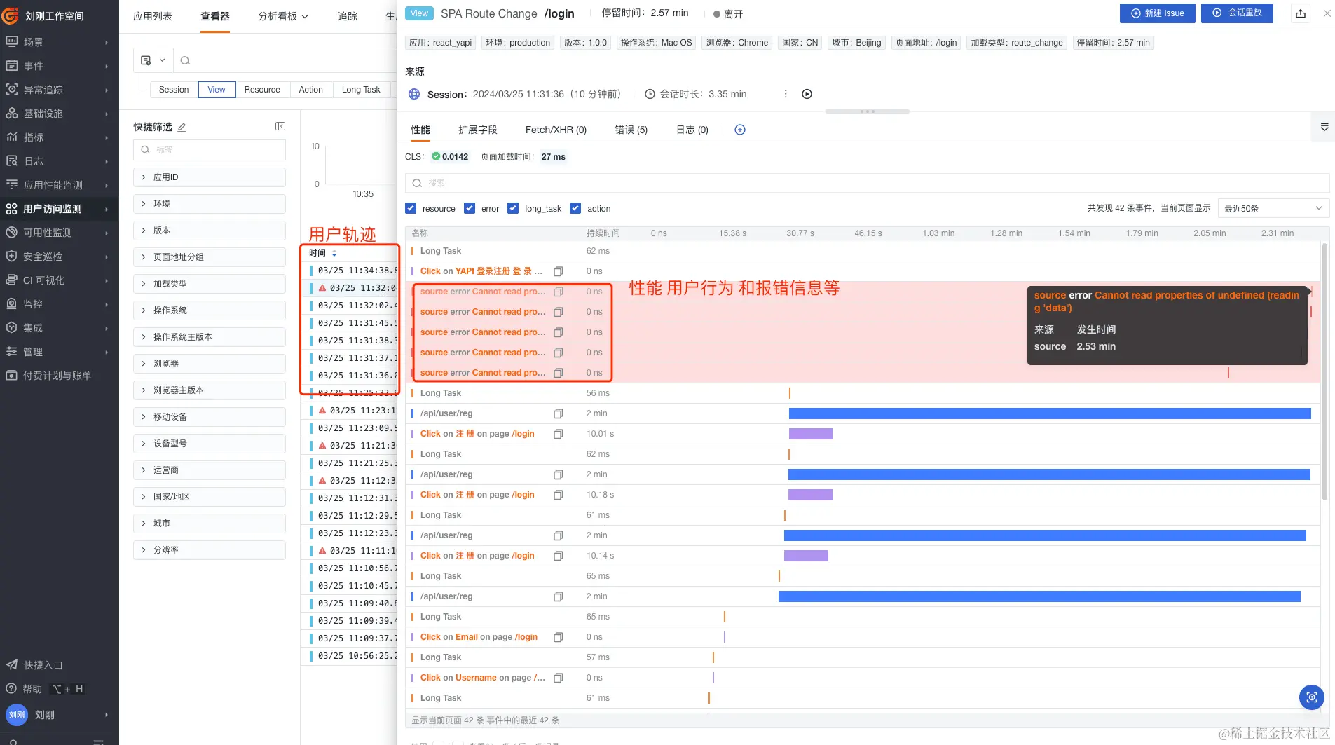Viewport: 1335px width, 745px height.
Task: Add a new tab with the plus icon
Action: tap(739, 130)
